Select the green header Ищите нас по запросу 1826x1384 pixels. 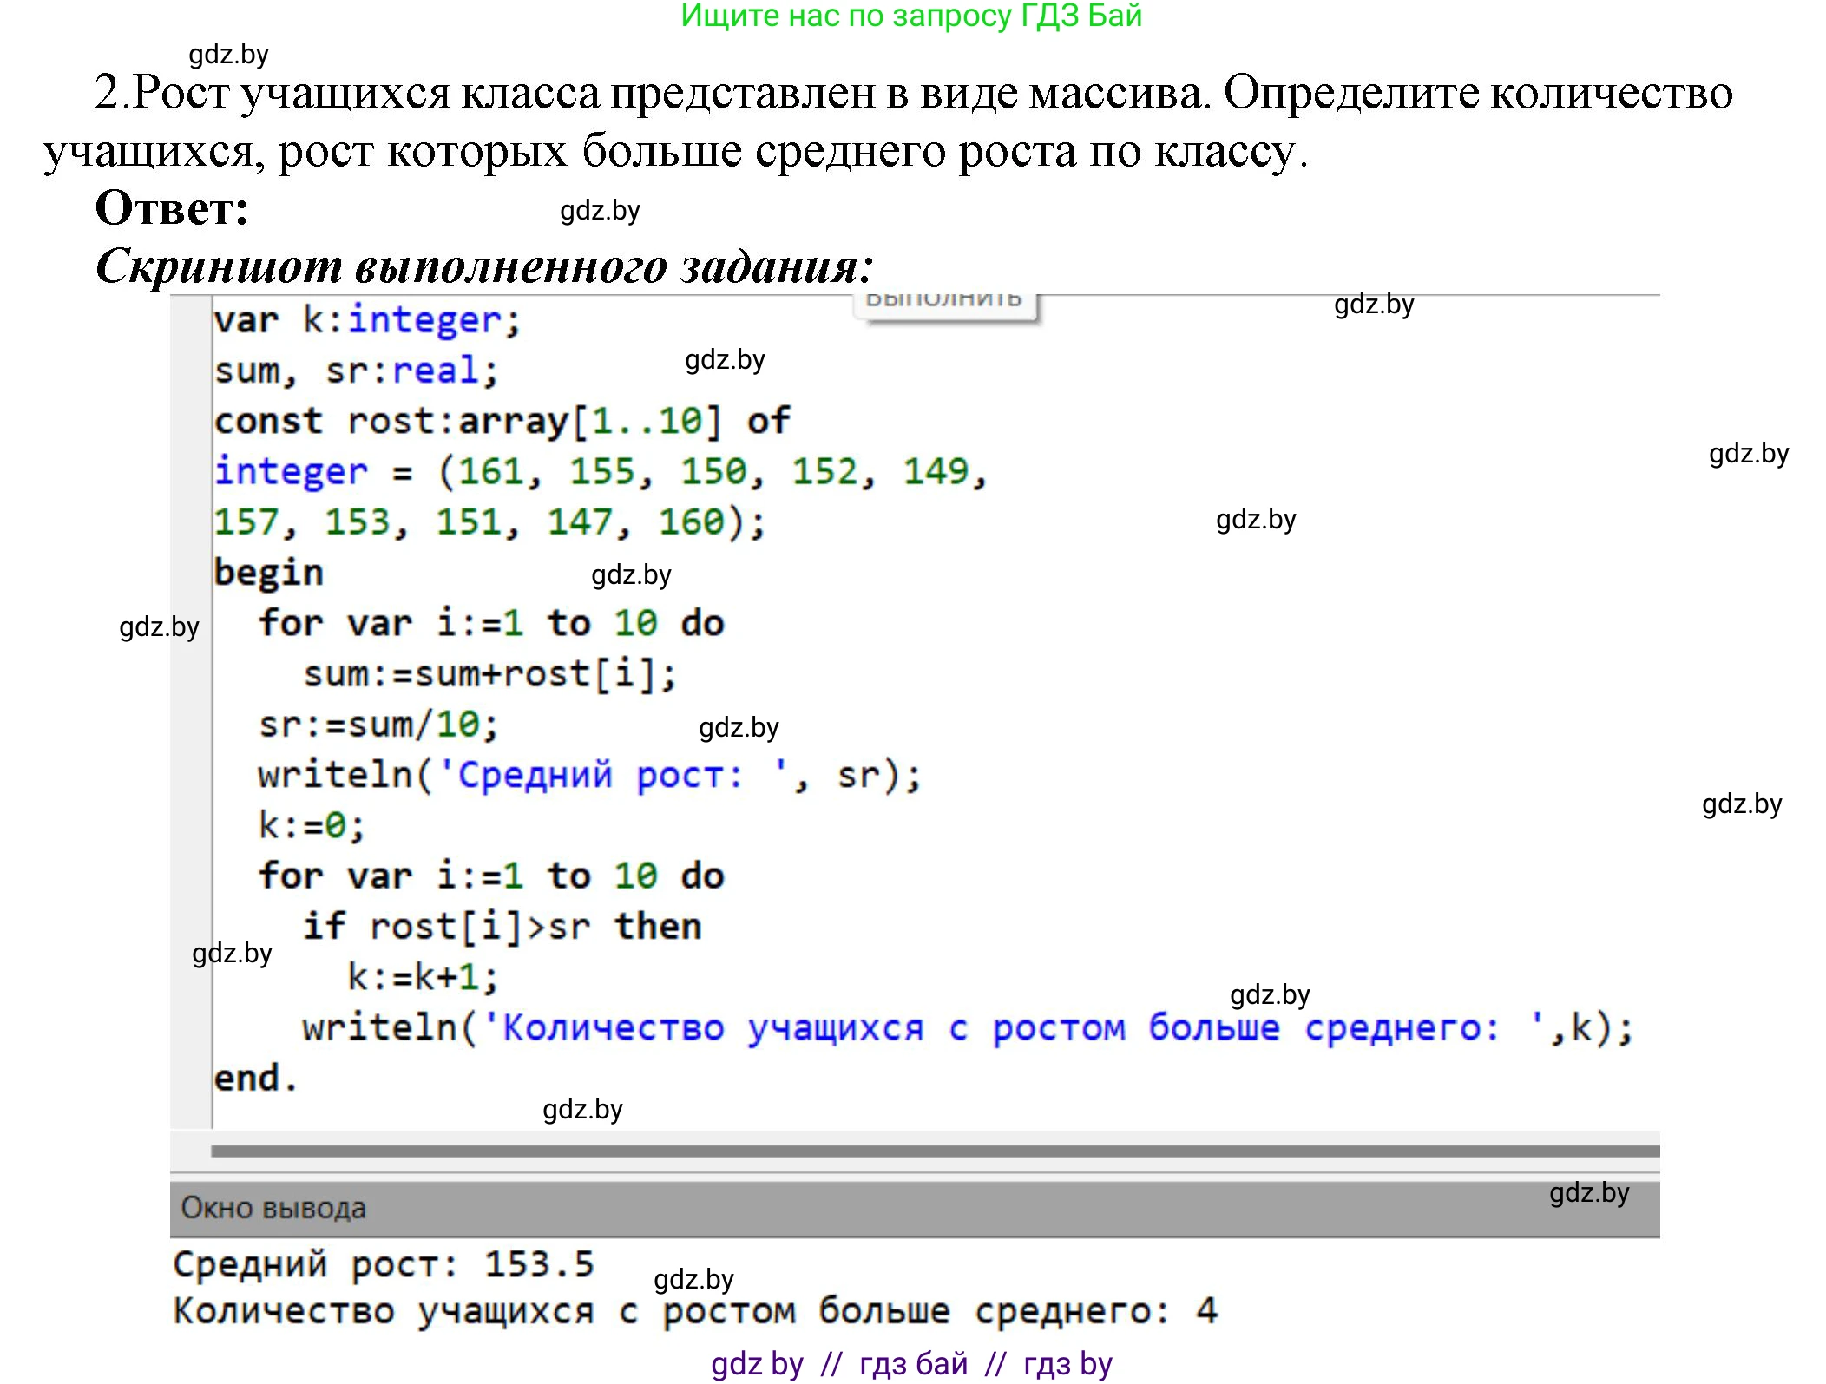(911, 17)
